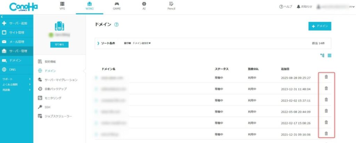Open the help icon beside the ドメイン heading

pos(116,25)
